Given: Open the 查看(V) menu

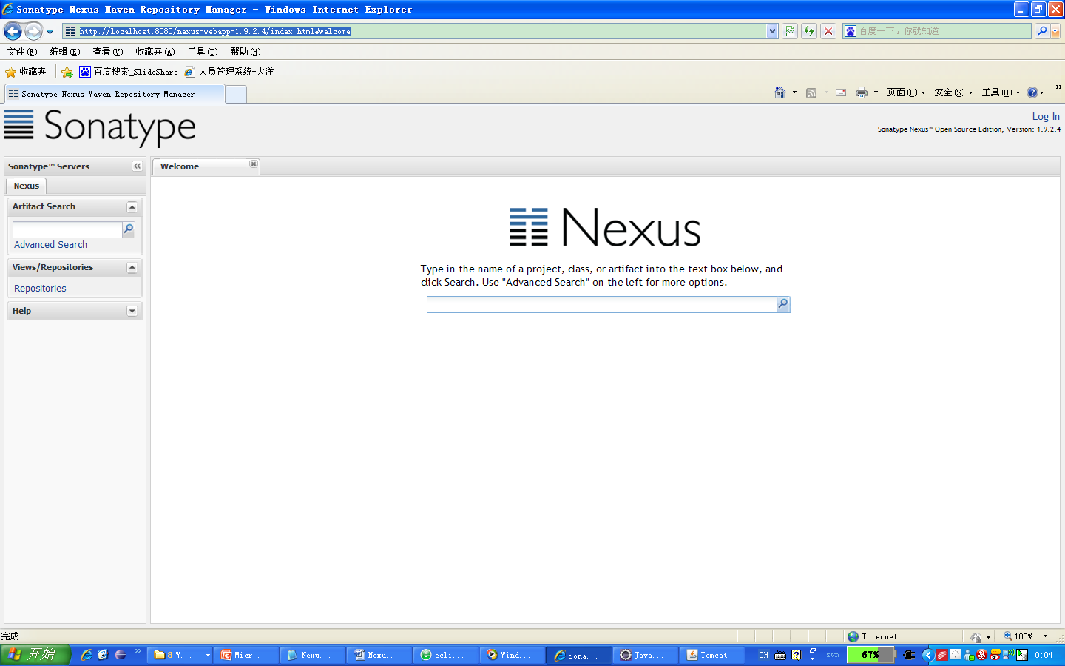Looking at the screenshot, I should 108,52.
